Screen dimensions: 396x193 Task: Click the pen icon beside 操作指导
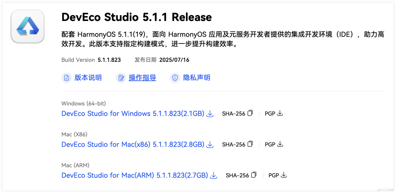121,77
